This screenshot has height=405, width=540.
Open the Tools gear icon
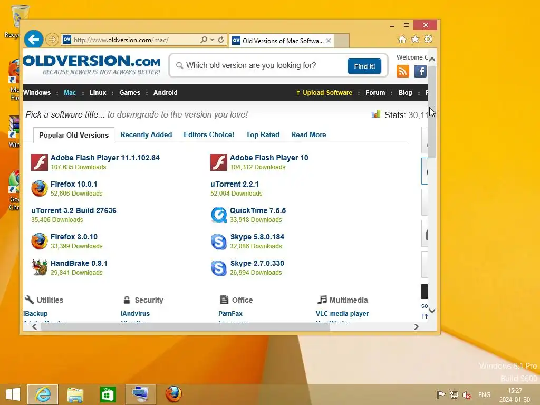click(x=428, y=39)
